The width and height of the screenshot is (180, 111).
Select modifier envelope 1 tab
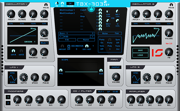point(8,97)
